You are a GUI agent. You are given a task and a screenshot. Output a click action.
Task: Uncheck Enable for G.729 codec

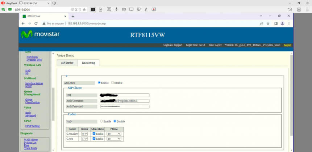click(94, 139)
